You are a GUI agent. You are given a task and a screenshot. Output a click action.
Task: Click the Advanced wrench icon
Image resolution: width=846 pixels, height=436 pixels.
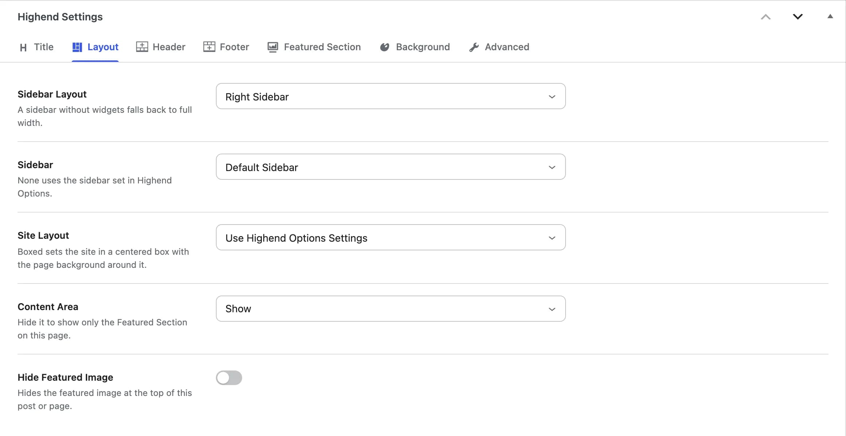474,47
